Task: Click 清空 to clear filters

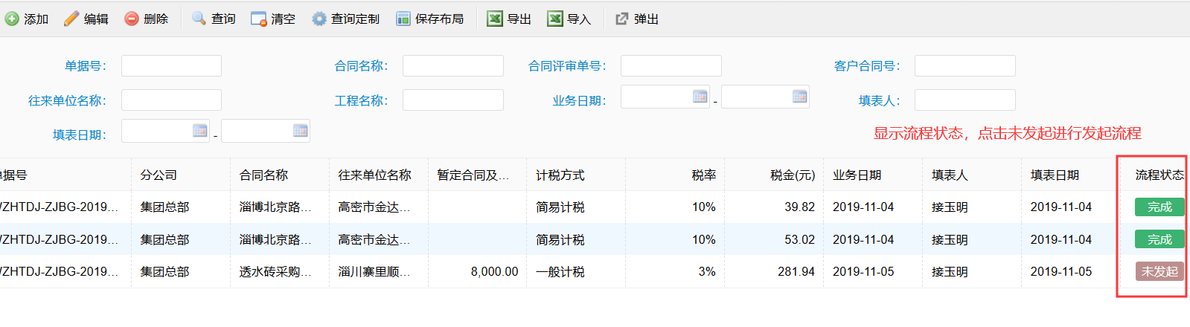Action: [273, 19]
